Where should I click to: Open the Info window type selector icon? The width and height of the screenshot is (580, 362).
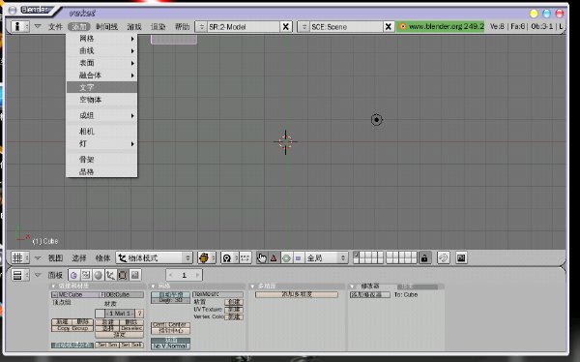(20, 27)
